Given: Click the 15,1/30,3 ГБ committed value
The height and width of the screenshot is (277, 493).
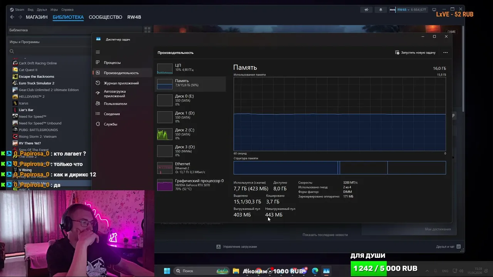Looking at the screenshot, I should pos(247,202).
